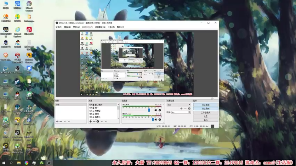Select the 场景 entry in Scenes list
The height and width of the screenshot is (166, 296).
coord(71,105)
